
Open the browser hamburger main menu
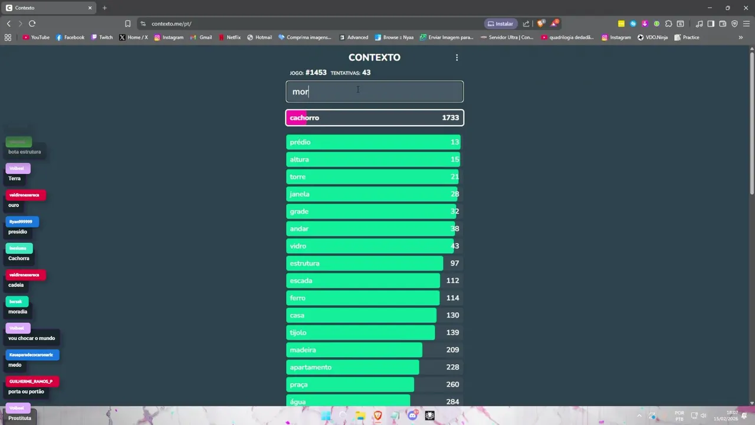pos(746,24)
